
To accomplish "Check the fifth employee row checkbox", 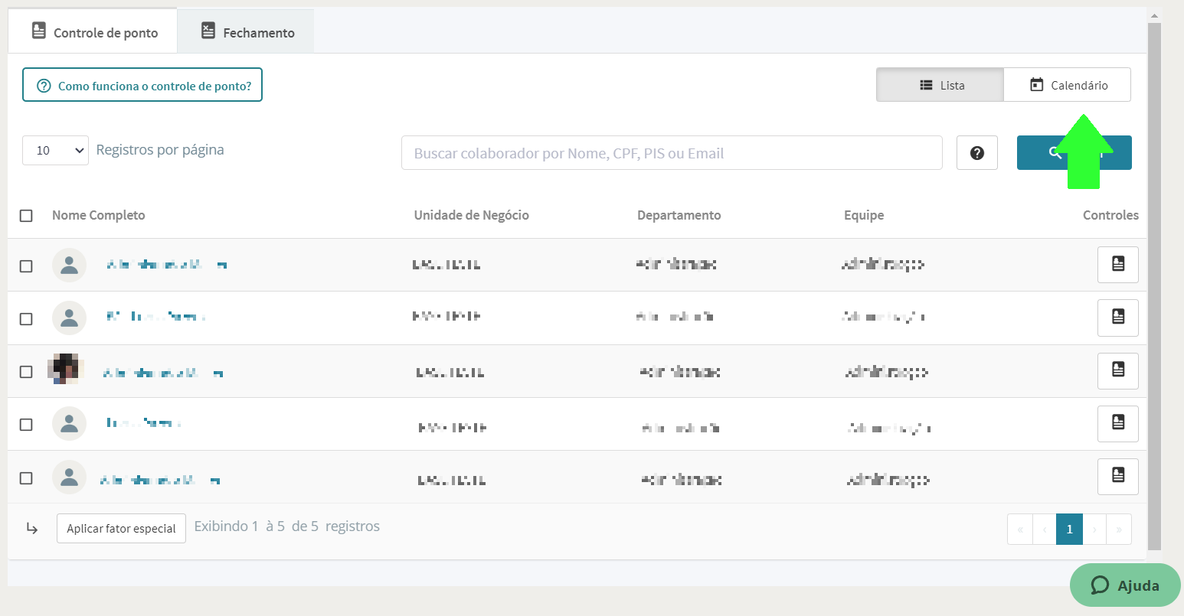I will click(26, 478).
